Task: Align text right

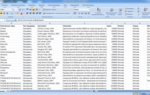Action: click(x=33, y=13)
